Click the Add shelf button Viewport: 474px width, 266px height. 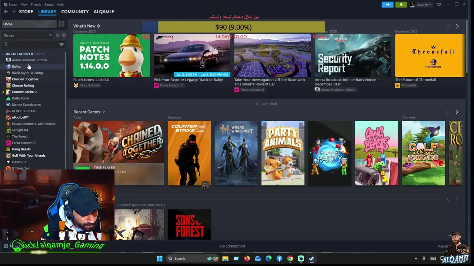click(x=267, y=104)
